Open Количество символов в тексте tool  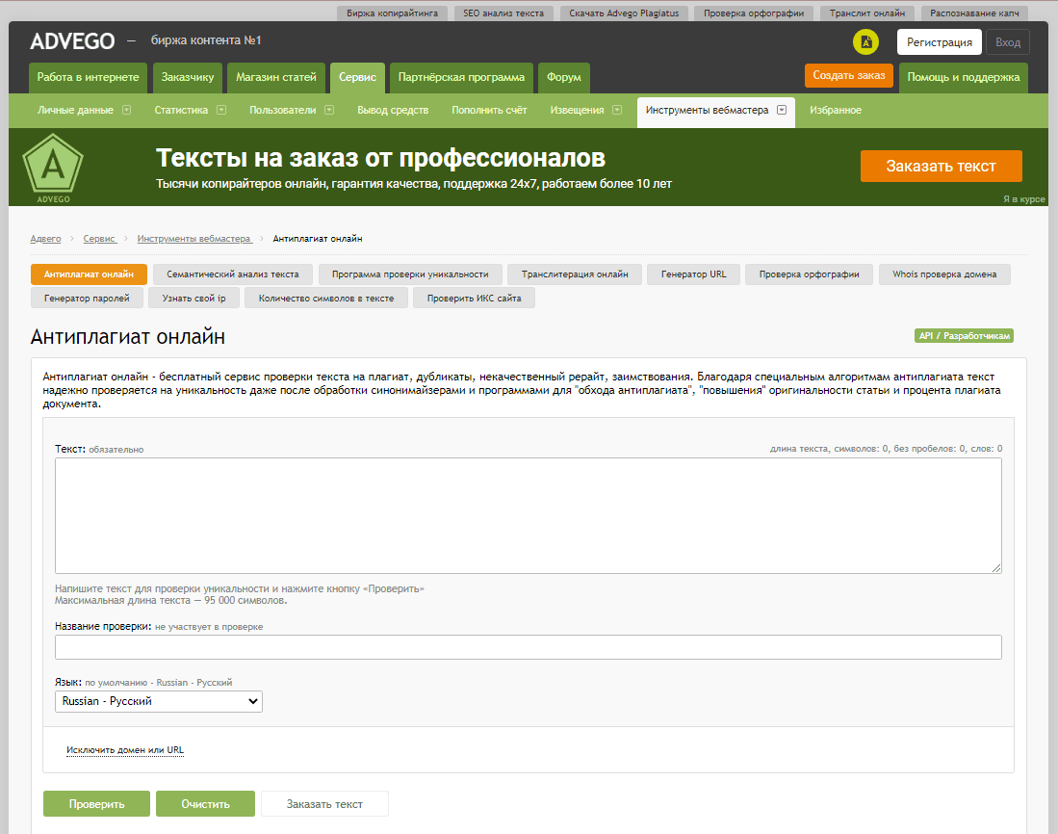click(x=326, y=298)
